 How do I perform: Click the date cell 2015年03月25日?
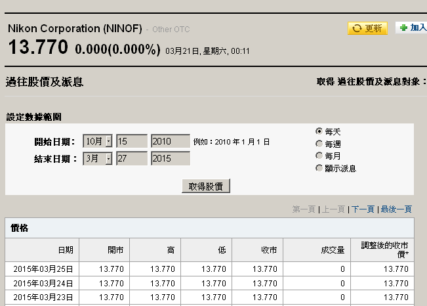point(43,269)
